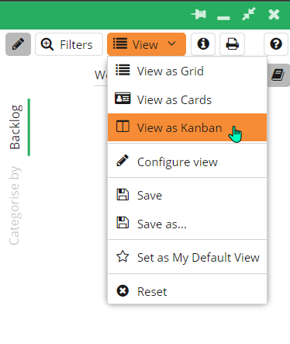Image resolution: width=290 pixels, height=344 pixels.
Task: Open help with question mark icon
Action: (x=276, y=44)
